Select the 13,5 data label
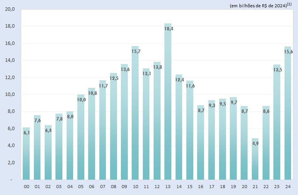Image resolution: width=298 pixels, height=195 pixels. 277,70
